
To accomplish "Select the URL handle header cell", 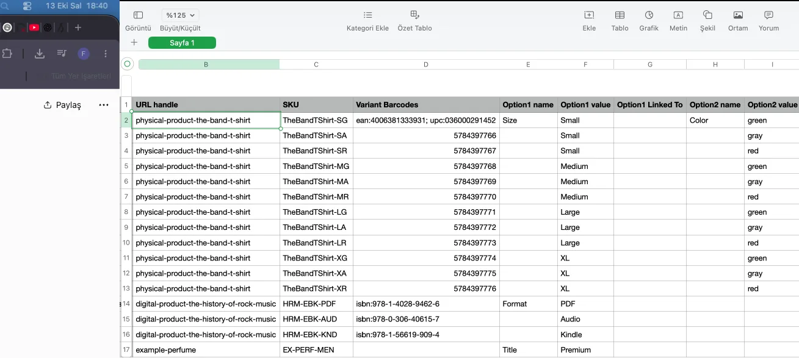I will click(206, 104).
